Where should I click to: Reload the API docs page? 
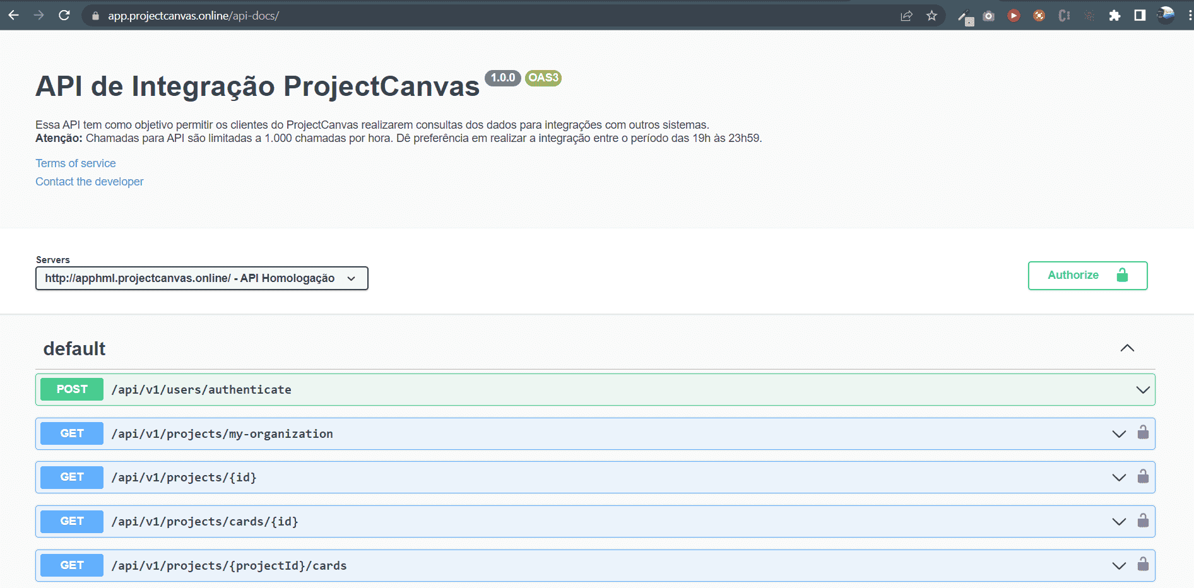click(x=64, y=15)
